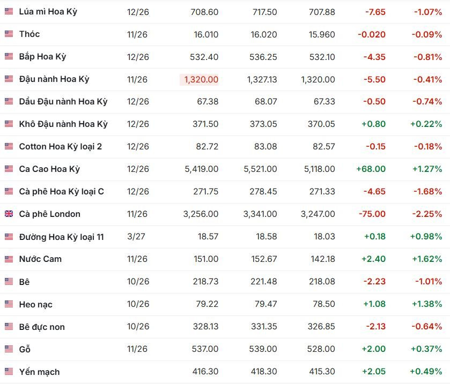
Task: Open the Thóc commodity link
Action: coord(29,34)
